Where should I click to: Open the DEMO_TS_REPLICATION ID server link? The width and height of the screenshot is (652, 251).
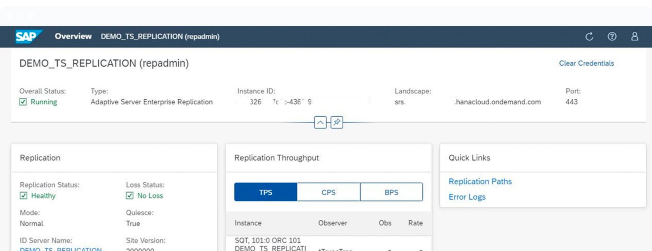click(x=61, y=249)
